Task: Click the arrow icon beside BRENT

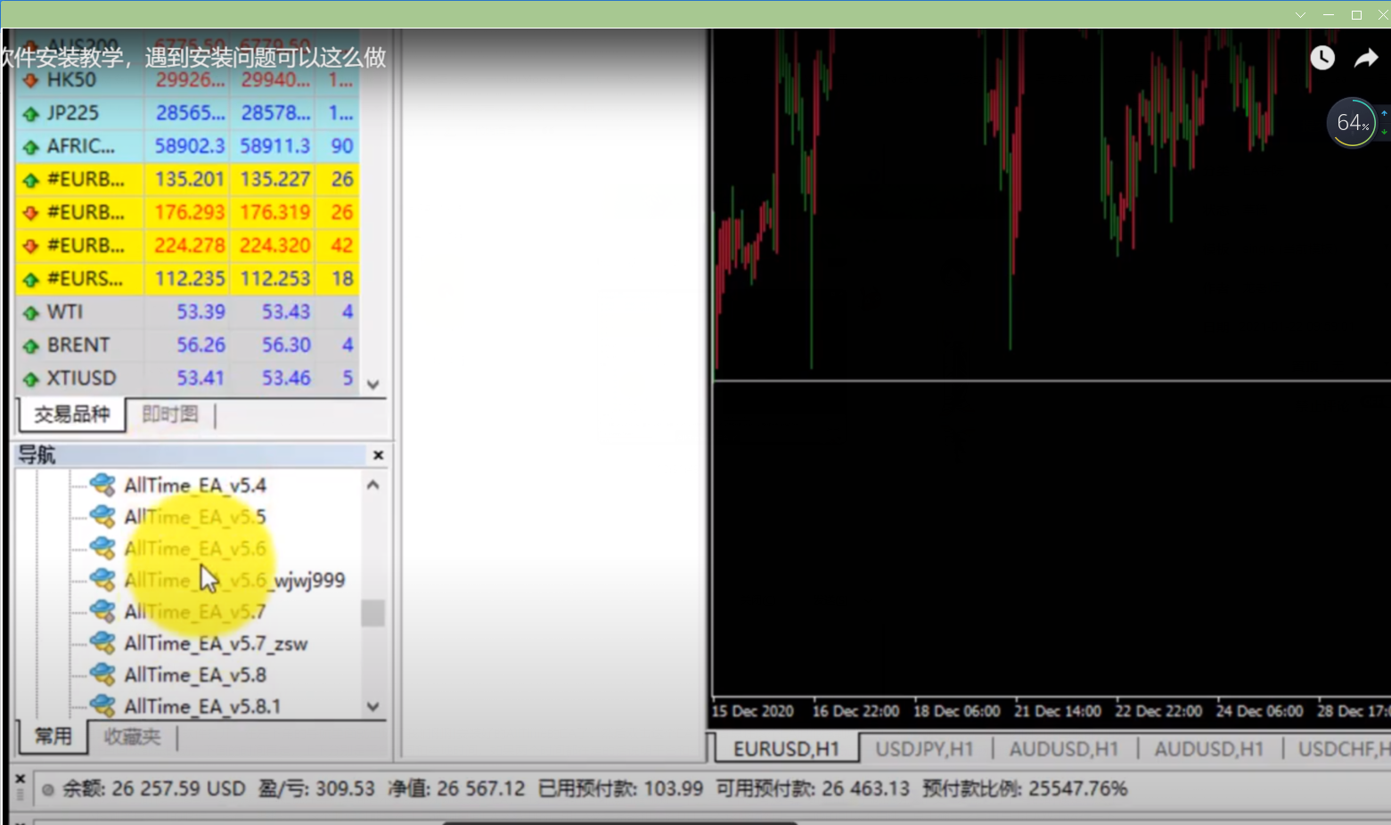Action: pos(31,346)
